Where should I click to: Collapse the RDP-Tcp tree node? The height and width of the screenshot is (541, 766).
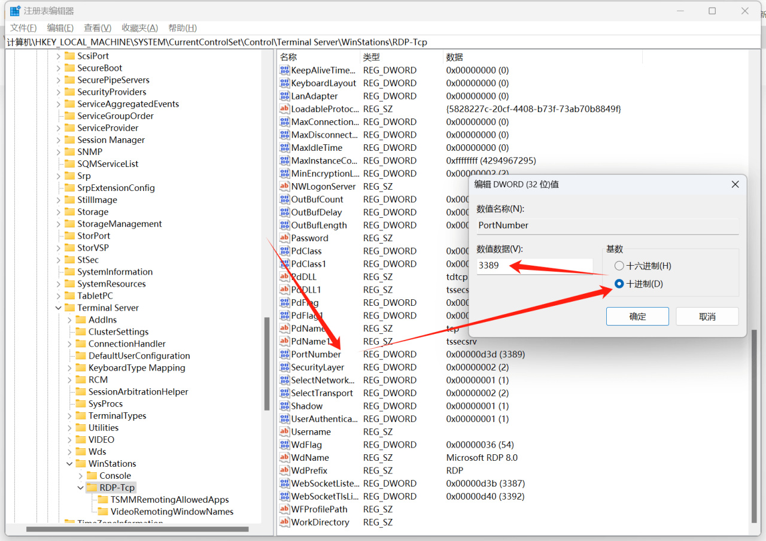click(81, 487)
